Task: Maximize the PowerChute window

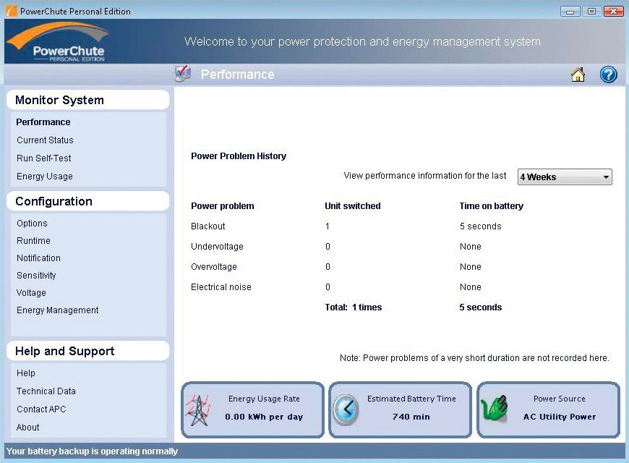Action: click(591, 12)
